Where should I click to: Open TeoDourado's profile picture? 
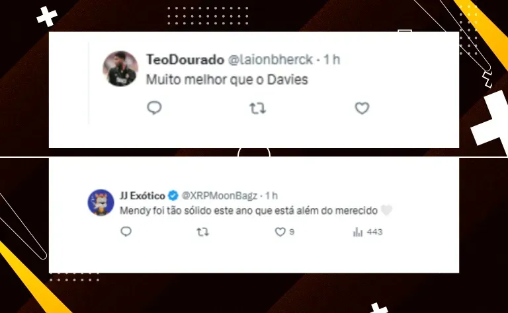120,69
